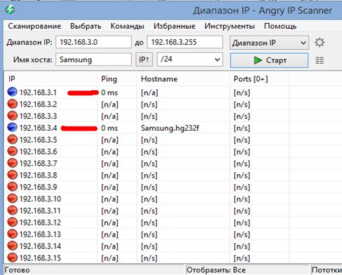Open the Команды menu
Screen dimensions: 342x275
point(128,26)
